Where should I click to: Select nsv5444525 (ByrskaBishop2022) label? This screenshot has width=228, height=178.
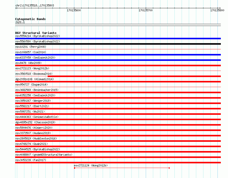point(38,149)
